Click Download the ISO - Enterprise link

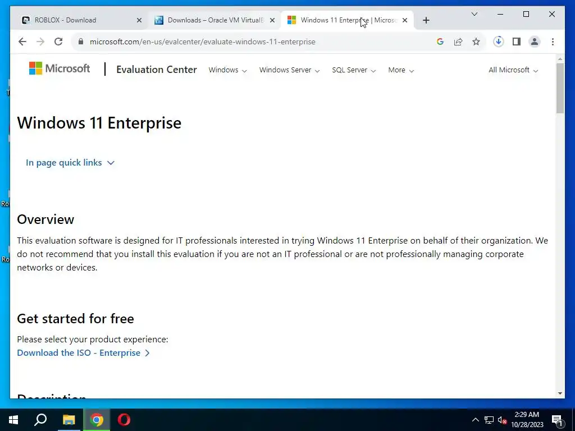83,353
